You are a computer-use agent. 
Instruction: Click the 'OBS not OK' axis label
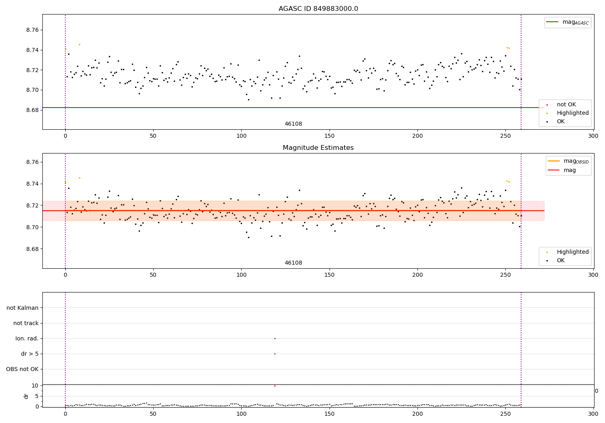tap(22, 369)
